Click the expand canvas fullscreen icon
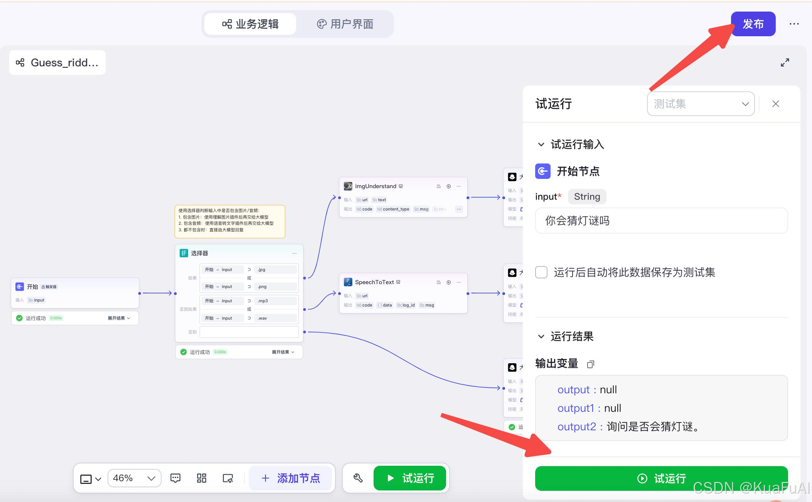 point(785,62)
